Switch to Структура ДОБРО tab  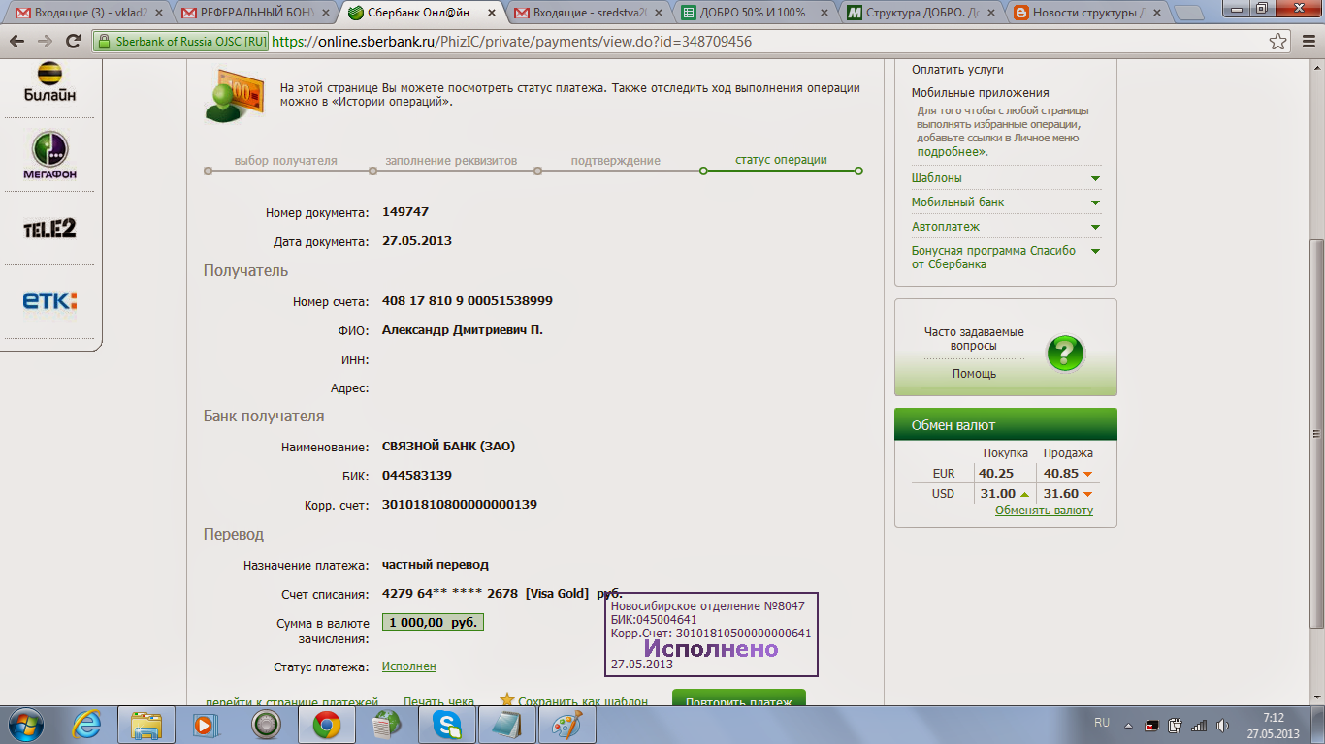pos(921,13)
